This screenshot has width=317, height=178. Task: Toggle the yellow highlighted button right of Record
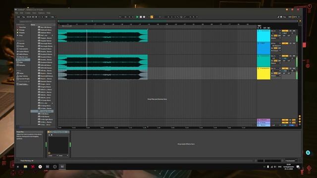(x=152, y=17)
